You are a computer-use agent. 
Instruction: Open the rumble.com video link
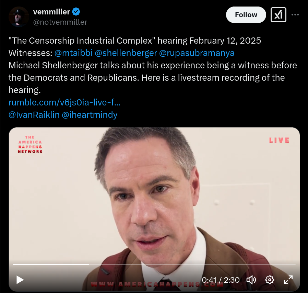tap(64, 102)
